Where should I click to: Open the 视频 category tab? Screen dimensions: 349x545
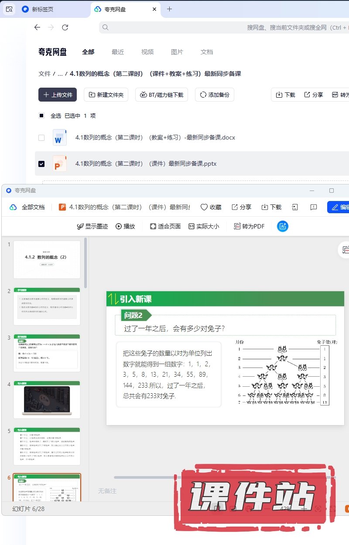pyautogui.click(x=147, y=52)
